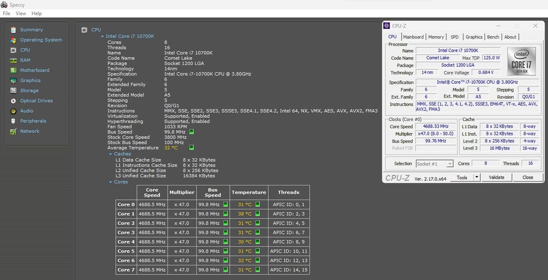Screen dimensions: 548x280
Task: Click the Speccy app icon in title bar
Action: pyautogui.click(x=4, y=4)
